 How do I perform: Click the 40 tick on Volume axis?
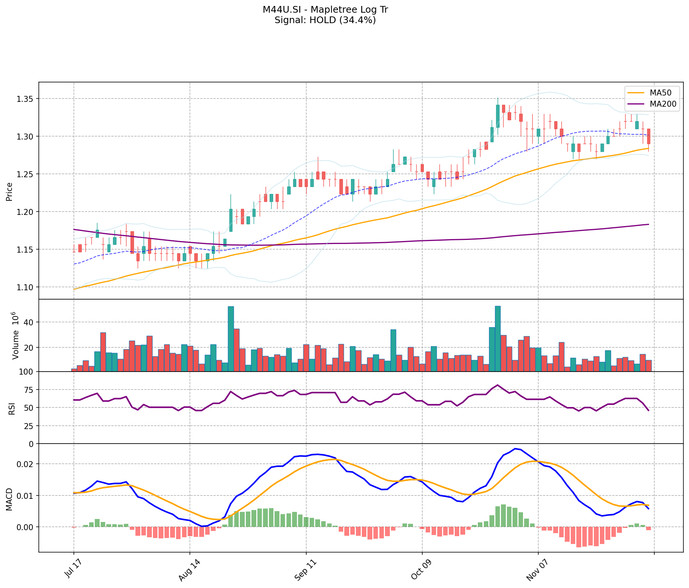29,322
